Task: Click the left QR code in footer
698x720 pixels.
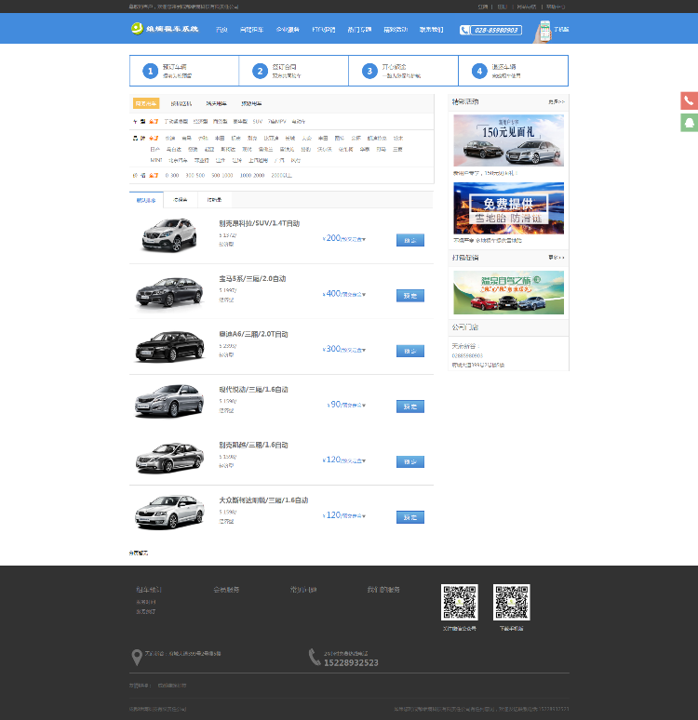Action: [x=459, y=603]
